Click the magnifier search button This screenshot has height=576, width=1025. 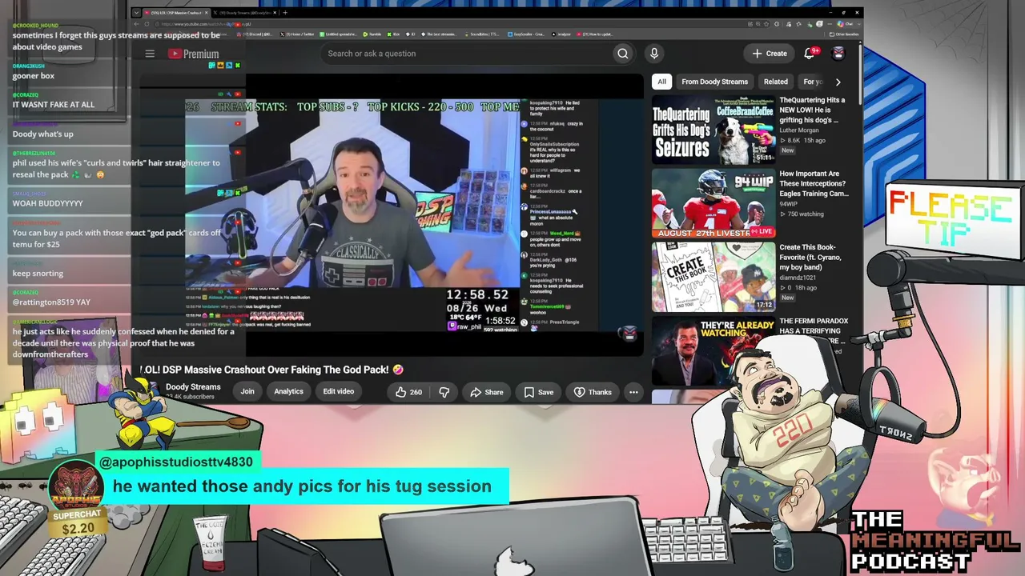pos(622,54)
